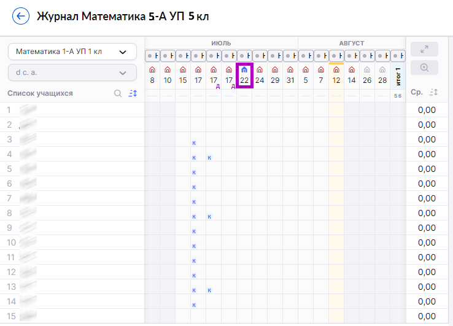
Task: Toggle the pill switch above July 31 column
Action: click(290, 56)
